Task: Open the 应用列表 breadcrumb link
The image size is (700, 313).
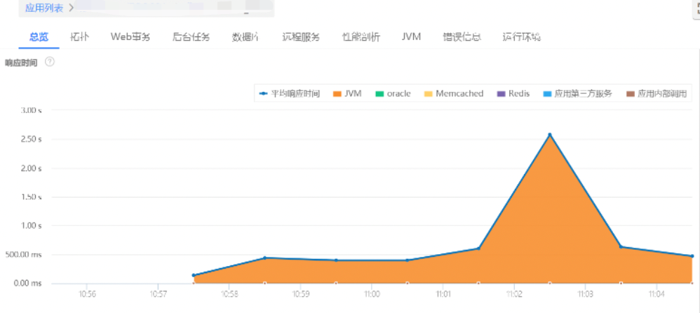Action: [44, 8]
